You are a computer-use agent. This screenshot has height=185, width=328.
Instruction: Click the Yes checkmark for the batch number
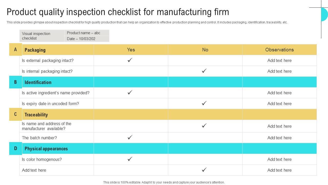[130, 137]
